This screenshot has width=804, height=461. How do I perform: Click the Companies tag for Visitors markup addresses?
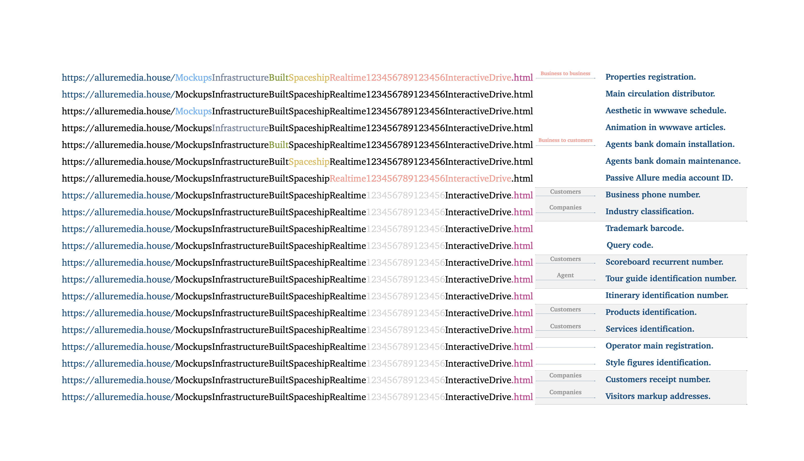pos(565,392)
